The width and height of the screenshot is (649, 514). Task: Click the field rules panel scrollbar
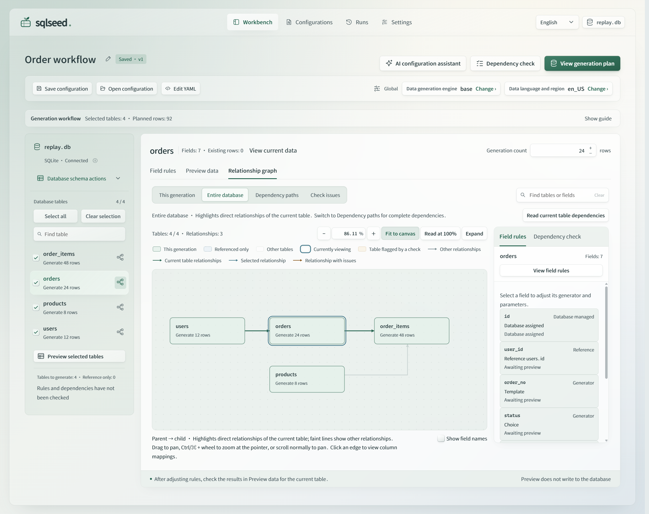606,332
